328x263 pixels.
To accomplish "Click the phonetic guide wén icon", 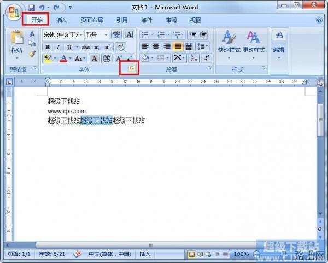I will [x=116, y=34].
